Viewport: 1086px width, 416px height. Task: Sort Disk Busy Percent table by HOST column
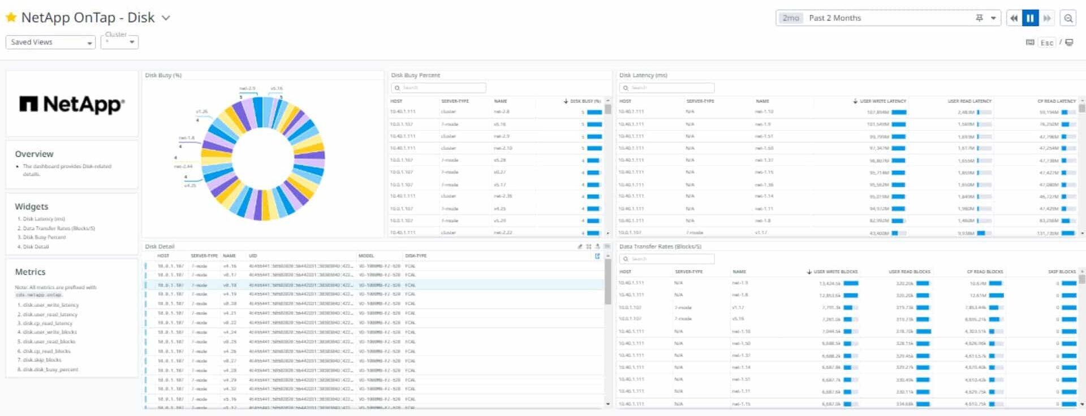[x=396, y=101]
